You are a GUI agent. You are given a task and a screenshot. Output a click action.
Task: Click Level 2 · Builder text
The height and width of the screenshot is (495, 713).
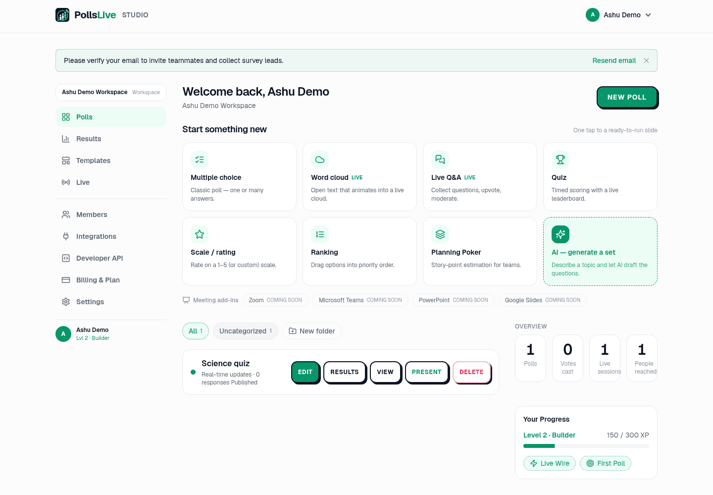[x=549, y=435]
